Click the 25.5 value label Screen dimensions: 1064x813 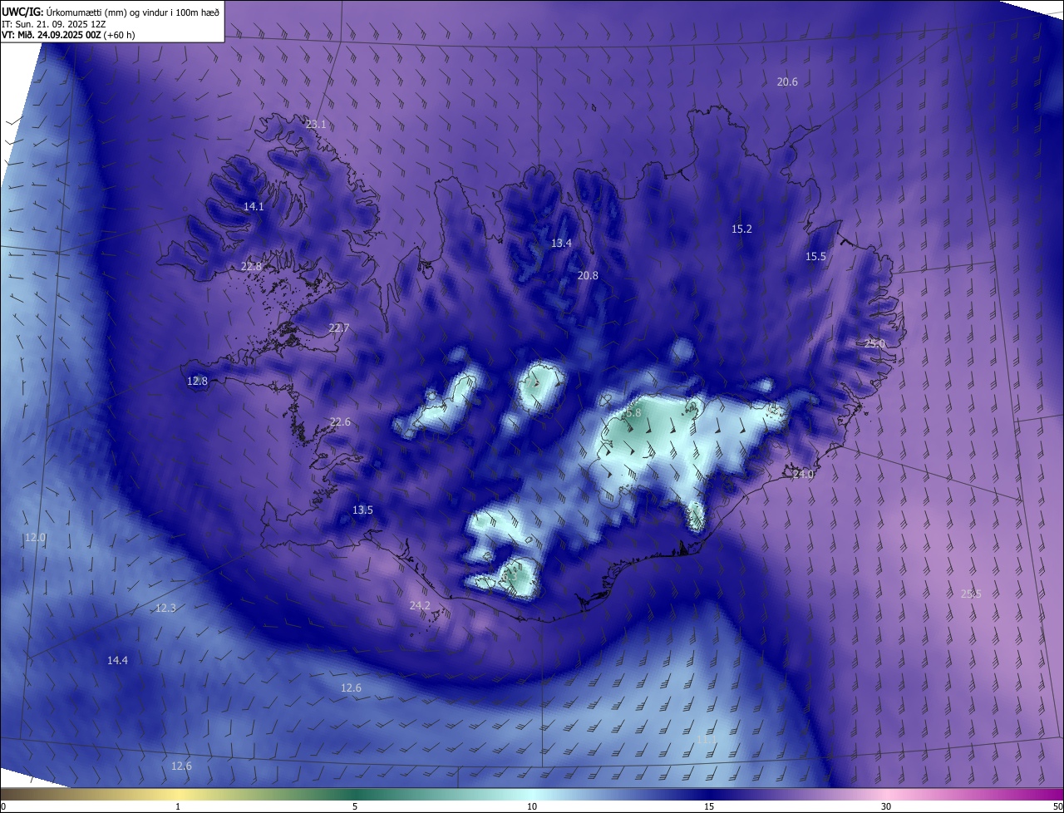point(971,594)
